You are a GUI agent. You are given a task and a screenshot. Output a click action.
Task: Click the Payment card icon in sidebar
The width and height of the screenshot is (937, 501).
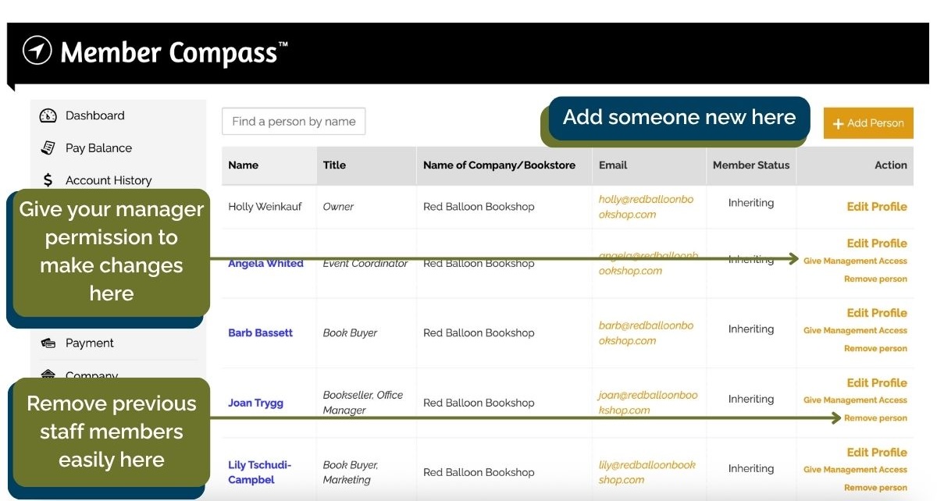click(48, 343)
